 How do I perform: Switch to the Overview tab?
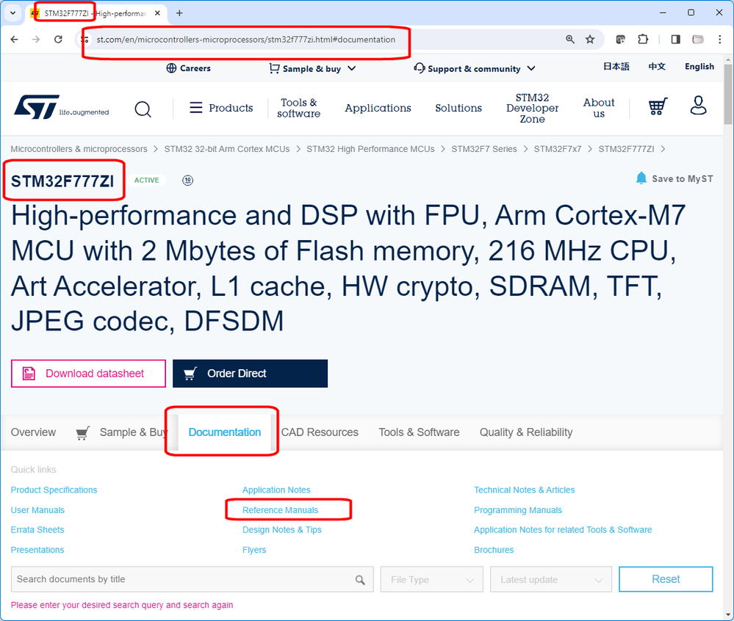click(x=33, y=432)
